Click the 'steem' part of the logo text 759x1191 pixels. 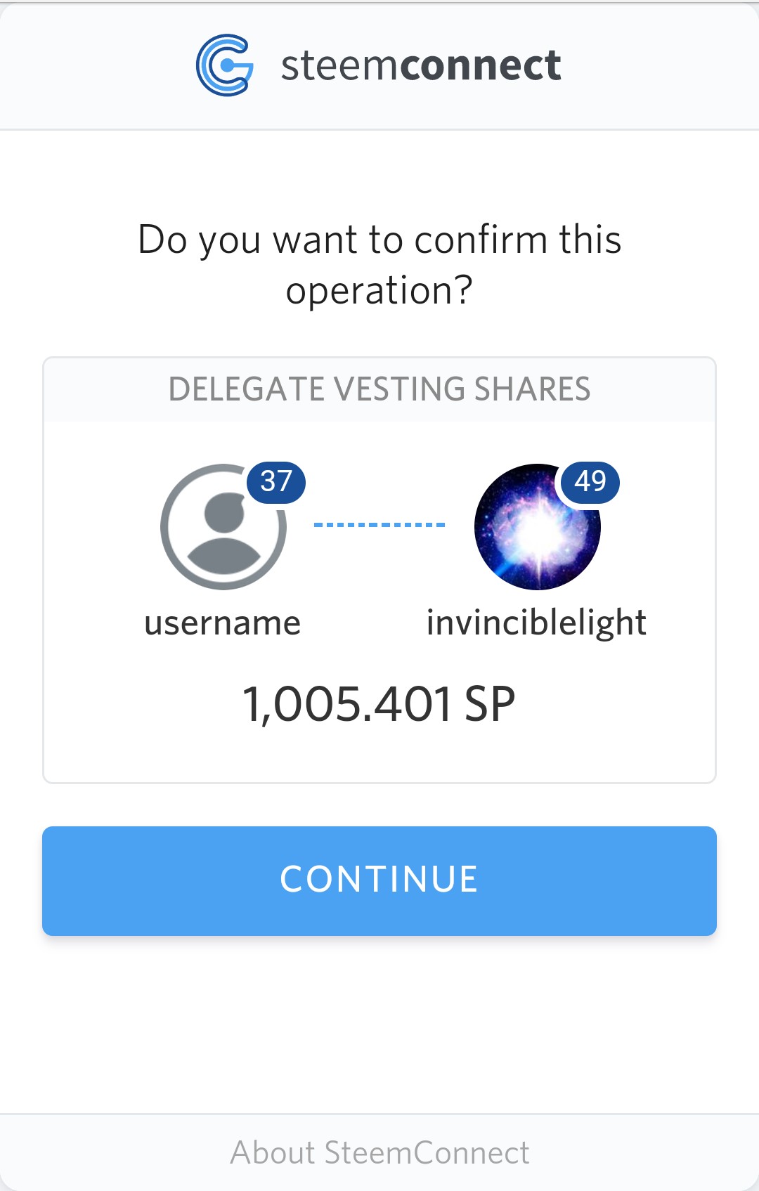point(340,66)
